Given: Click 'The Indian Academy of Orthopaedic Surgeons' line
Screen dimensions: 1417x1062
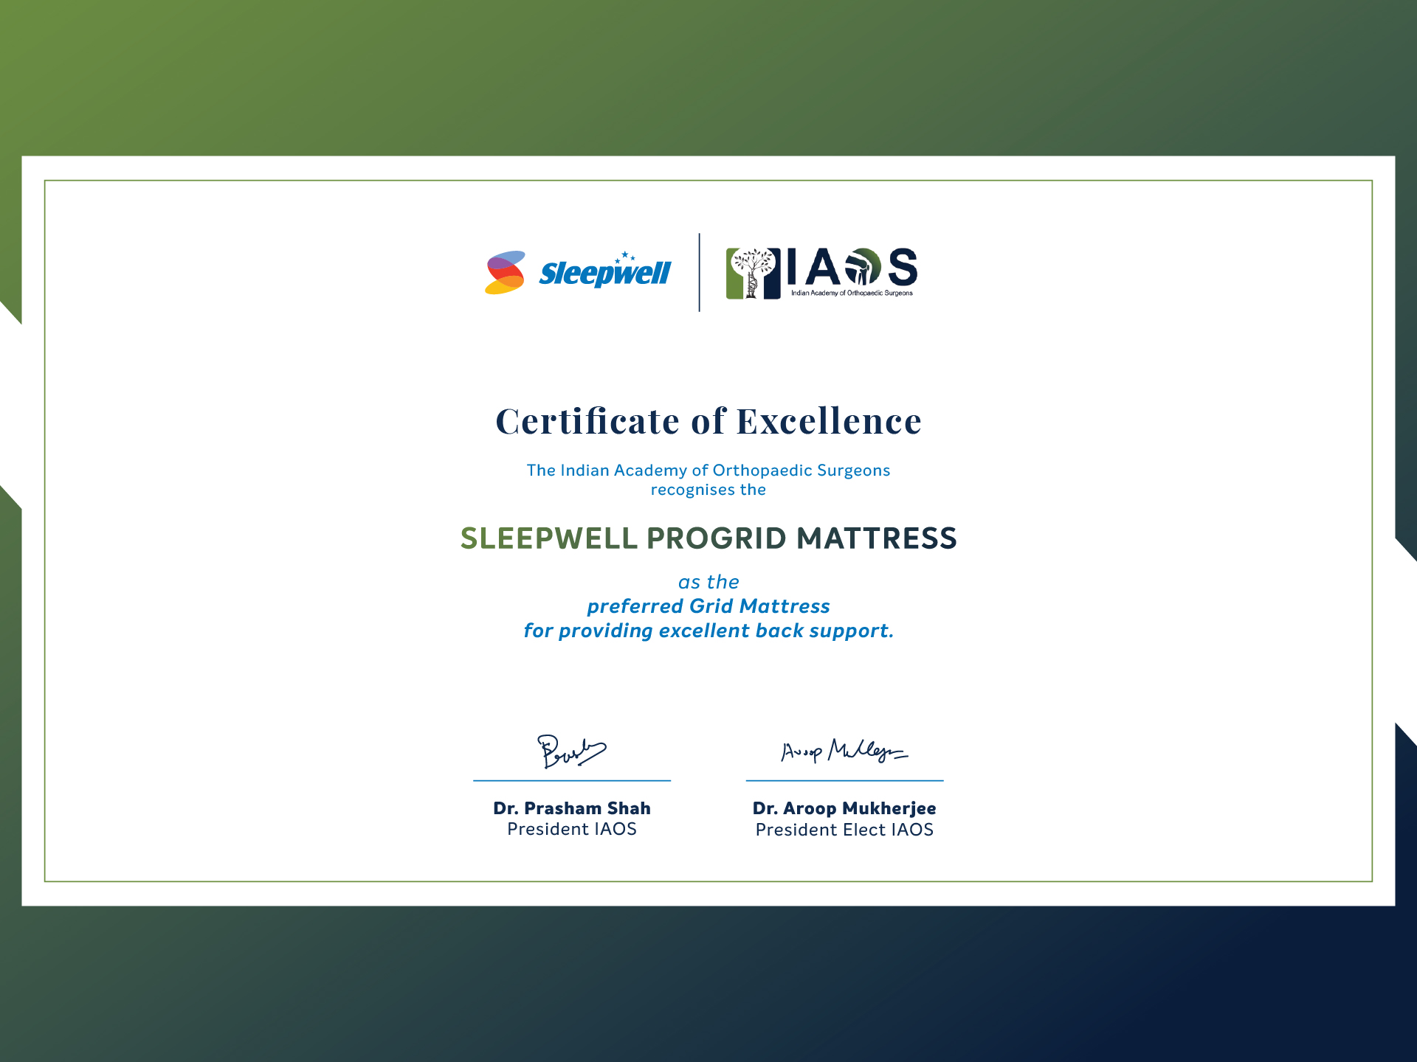Looking at the screenshot, I should point(708,471).
